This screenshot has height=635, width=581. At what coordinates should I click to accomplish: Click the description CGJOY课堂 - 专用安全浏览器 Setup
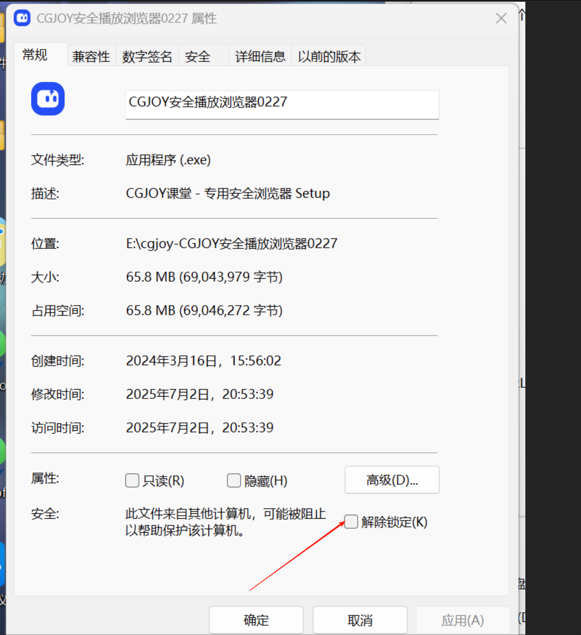228,193
